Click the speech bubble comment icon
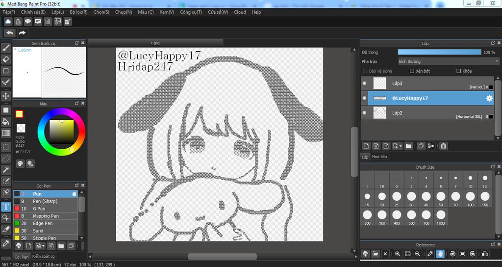 pyautogui.click(x=28, y=22)
